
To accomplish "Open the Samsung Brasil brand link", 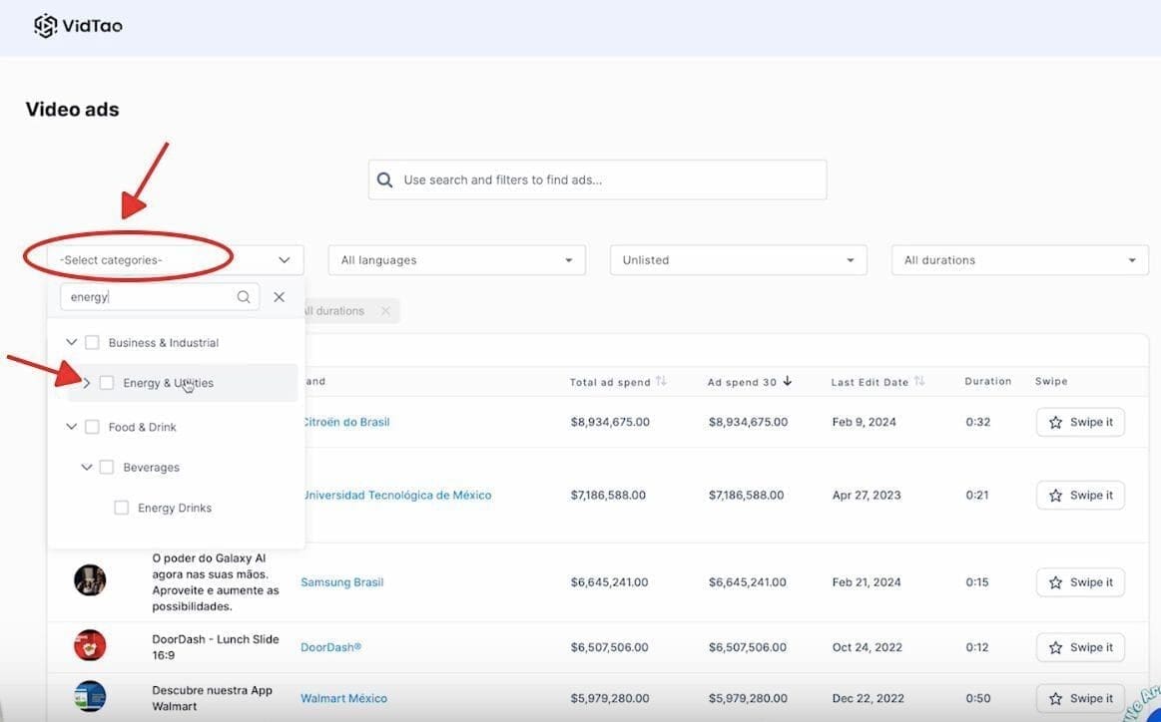I will [342, 582].
